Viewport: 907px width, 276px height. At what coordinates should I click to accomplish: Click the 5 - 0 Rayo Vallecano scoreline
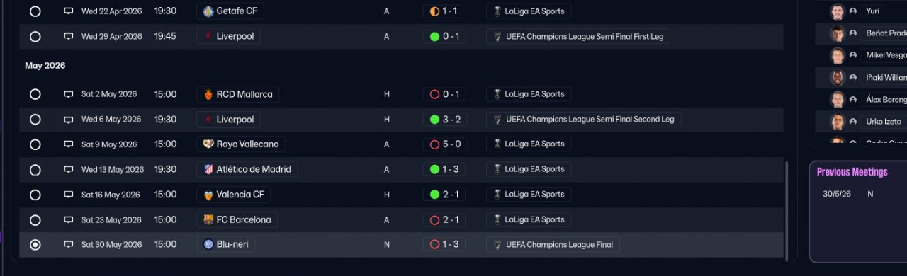click(x=444, y=144)
